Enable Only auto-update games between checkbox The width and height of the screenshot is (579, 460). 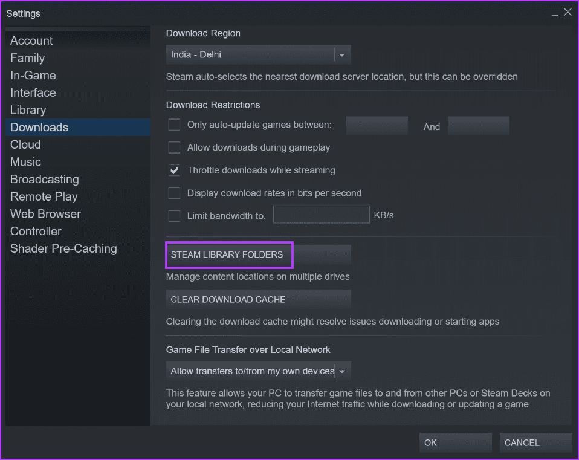click(174, 125)
